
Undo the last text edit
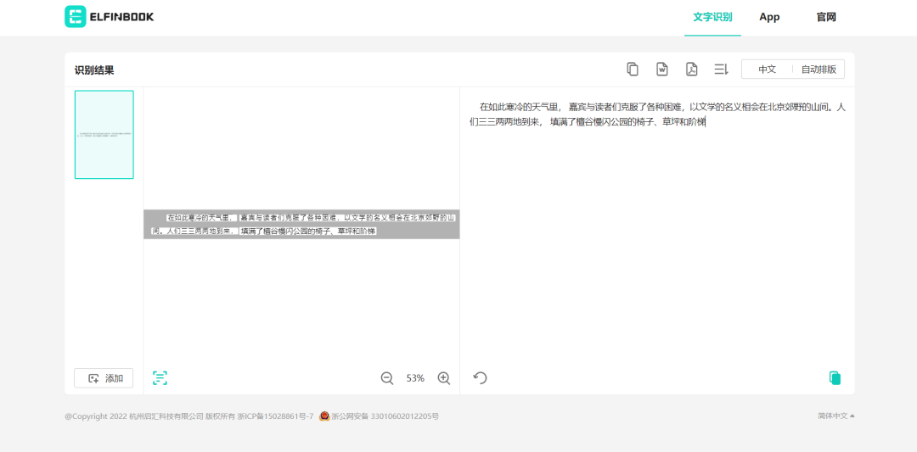(480, 378)
